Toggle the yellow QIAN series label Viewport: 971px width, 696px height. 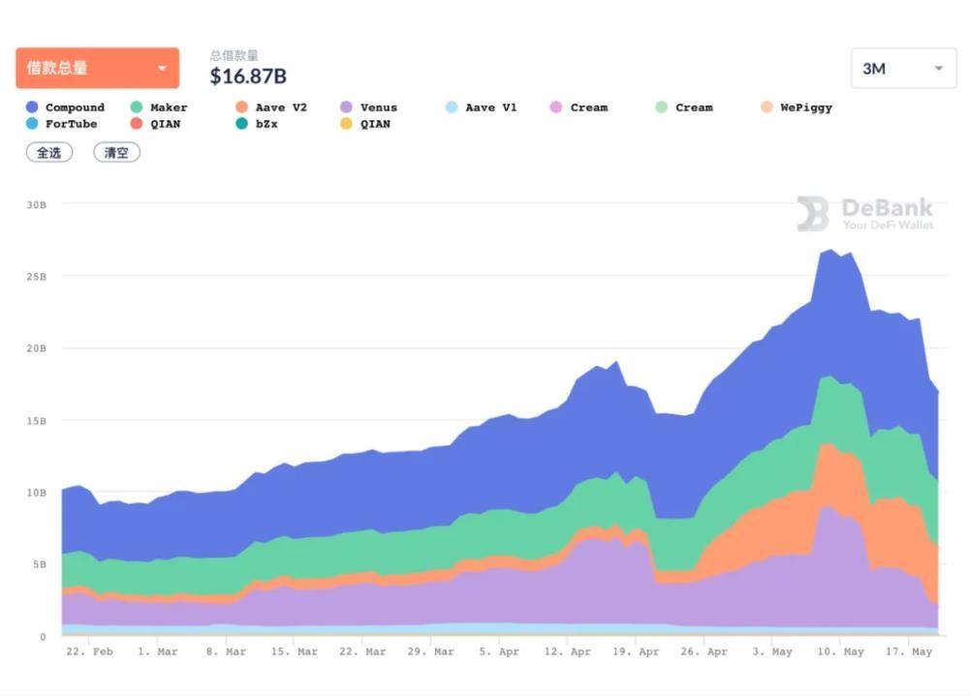tap(375, 124)
